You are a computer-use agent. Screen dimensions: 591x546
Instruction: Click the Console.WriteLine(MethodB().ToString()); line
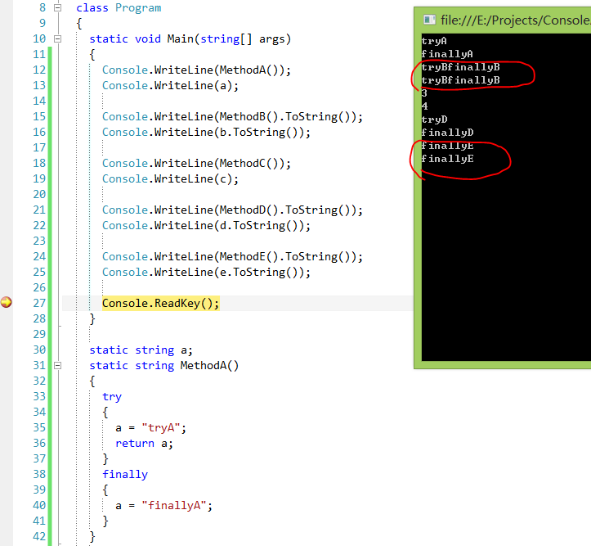click(x=232, y=116)
